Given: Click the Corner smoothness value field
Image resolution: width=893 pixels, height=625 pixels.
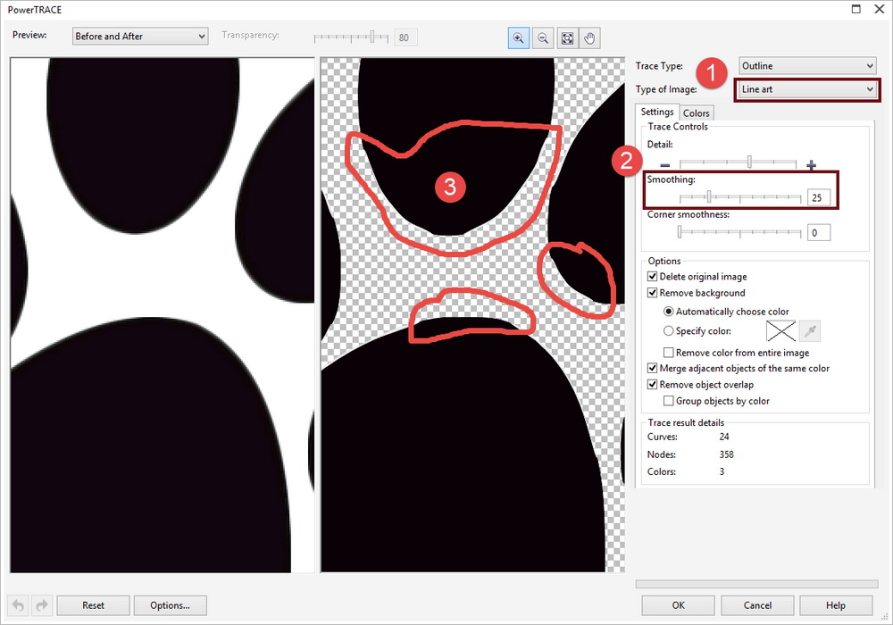Looking at the screenshot, I should 818,232.
